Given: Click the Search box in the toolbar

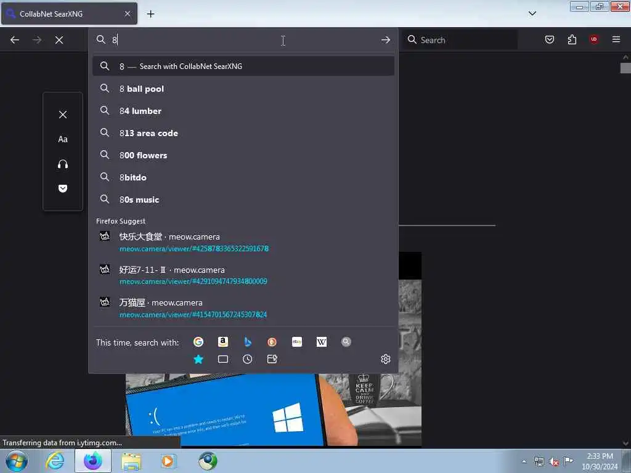Looking at the screenshot, I should [x=461, y=40].
